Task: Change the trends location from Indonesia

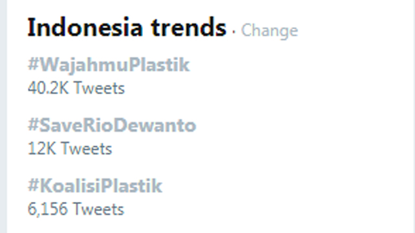Action: [270, 31]
